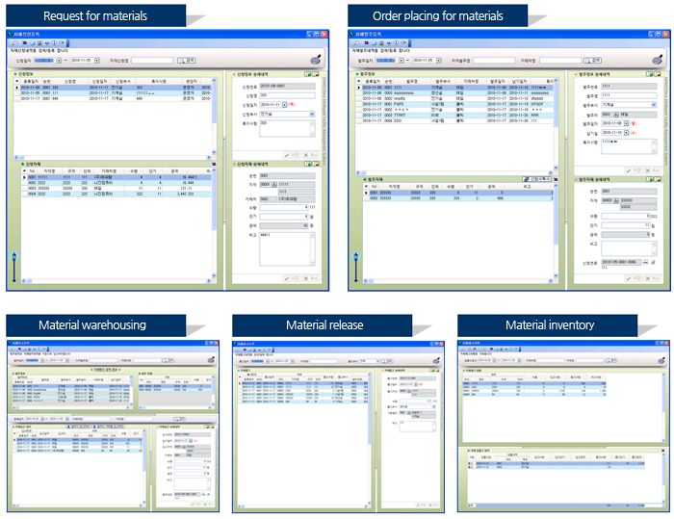Open the start date dropdown in Request window filter
The width and height of the screenshot is (674, 519).
pos(60,60)
